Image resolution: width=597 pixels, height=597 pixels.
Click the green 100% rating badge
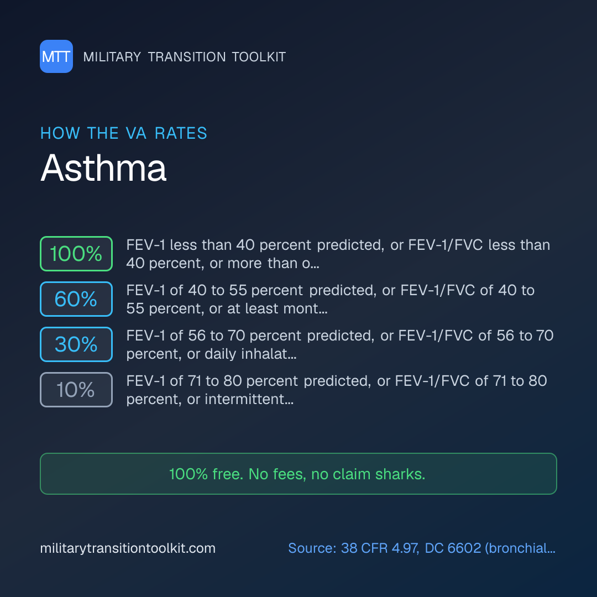pyautogui.click(x=76, y=254)
